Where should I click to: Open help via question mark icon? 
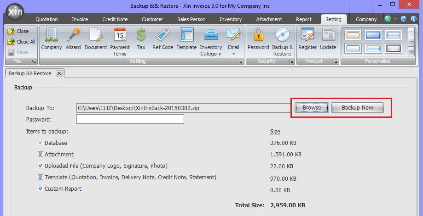(x=404, y=19)
